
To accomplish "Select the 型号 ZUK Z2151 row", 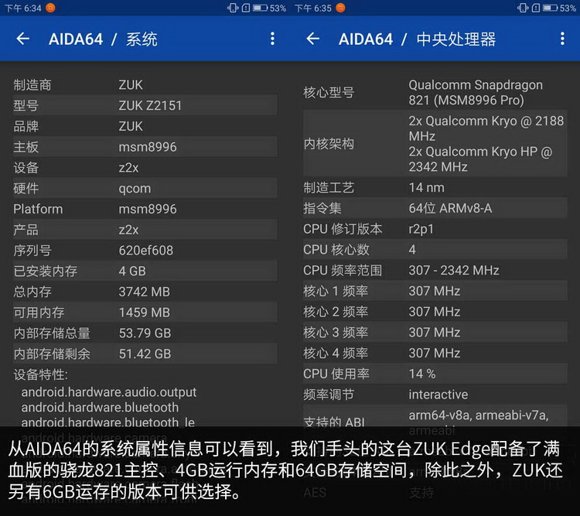I will point(145,105).
